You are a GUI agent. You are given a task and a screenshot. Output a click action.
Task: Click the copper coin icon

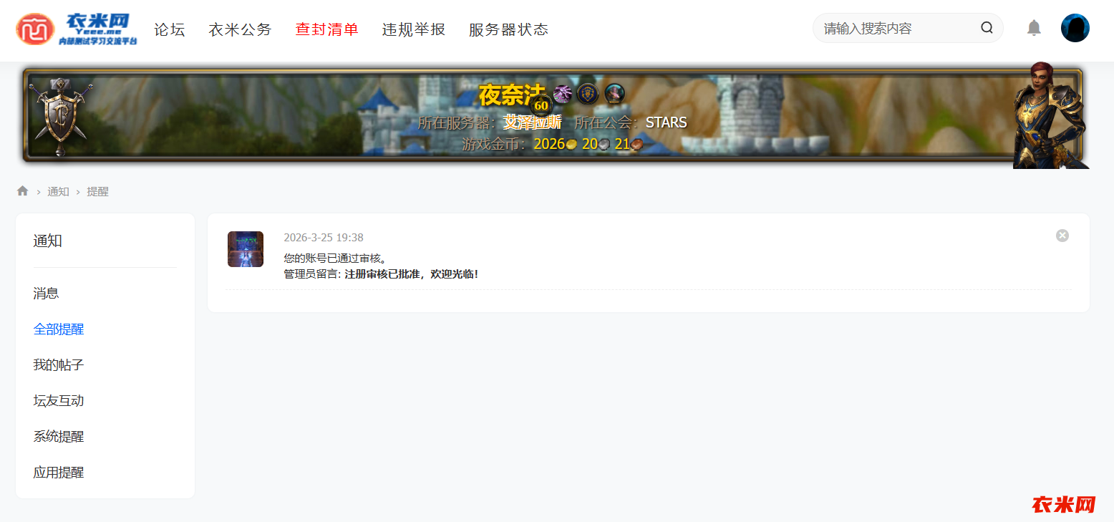[636, 145]
